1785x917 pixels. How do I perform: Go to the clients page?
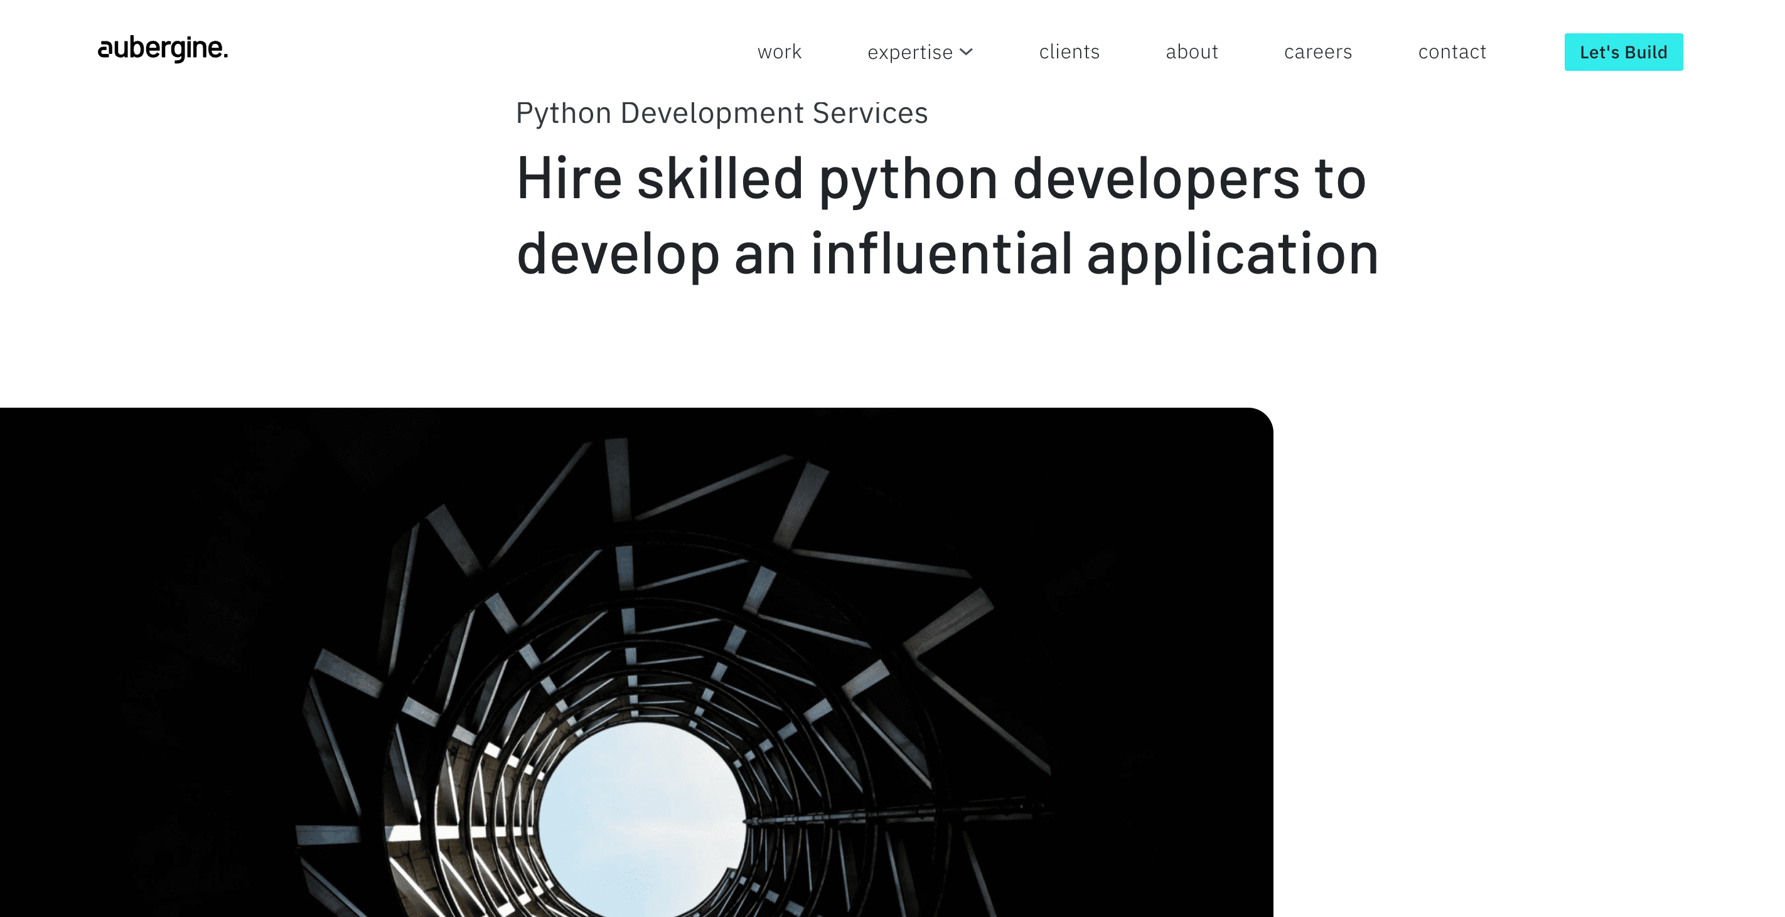[1069, 52]
